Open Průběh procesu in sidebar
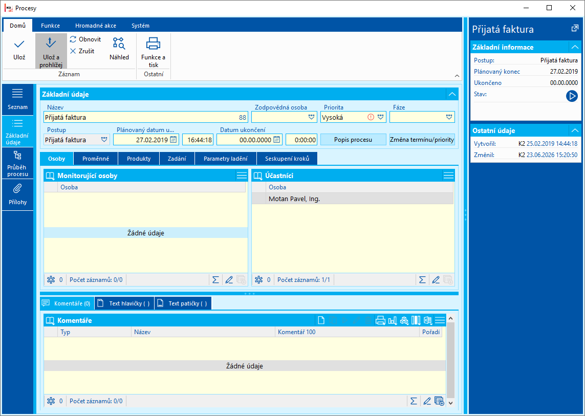Screen dimensions: 585x416 [17, 163]
